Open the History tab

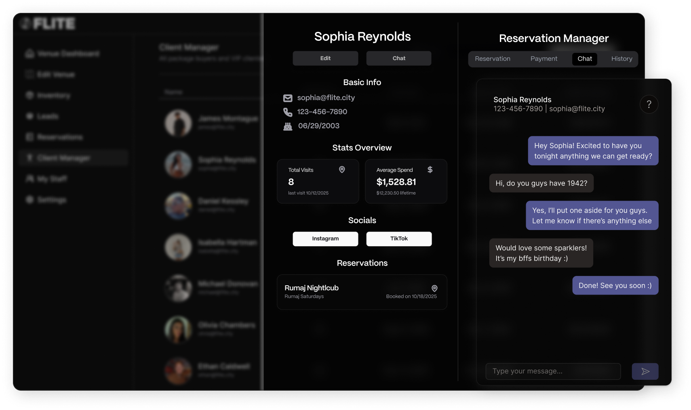(621, 59)
